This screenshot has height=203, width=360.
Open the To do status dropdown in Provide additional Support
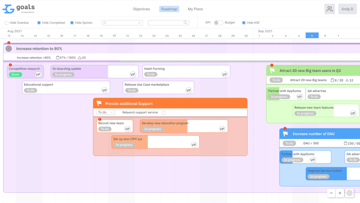click(105, 112)
